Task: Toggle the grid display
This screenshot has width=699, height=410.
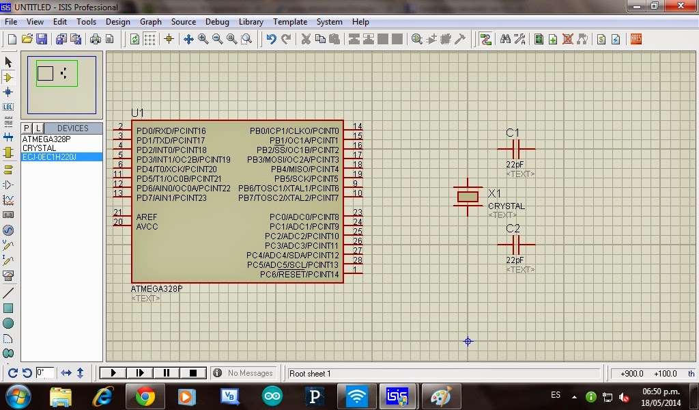Action: tap(148, 39)
